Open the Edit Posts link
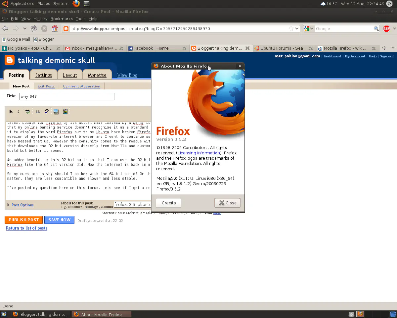 tap(46, 86)
